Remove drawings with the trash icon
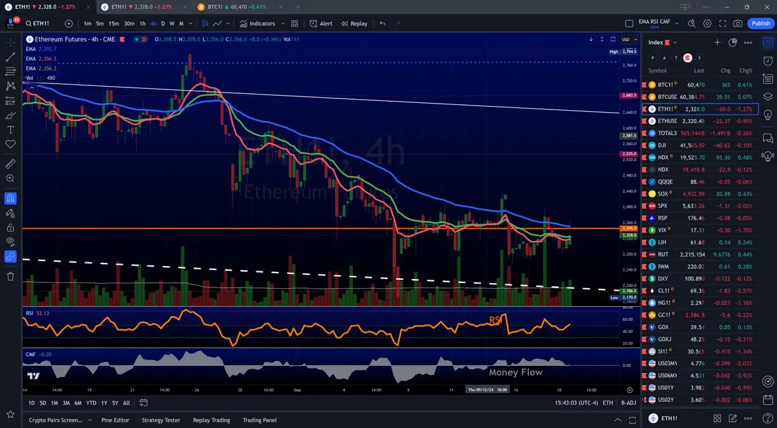777x428 pixels. pos(10,276)
